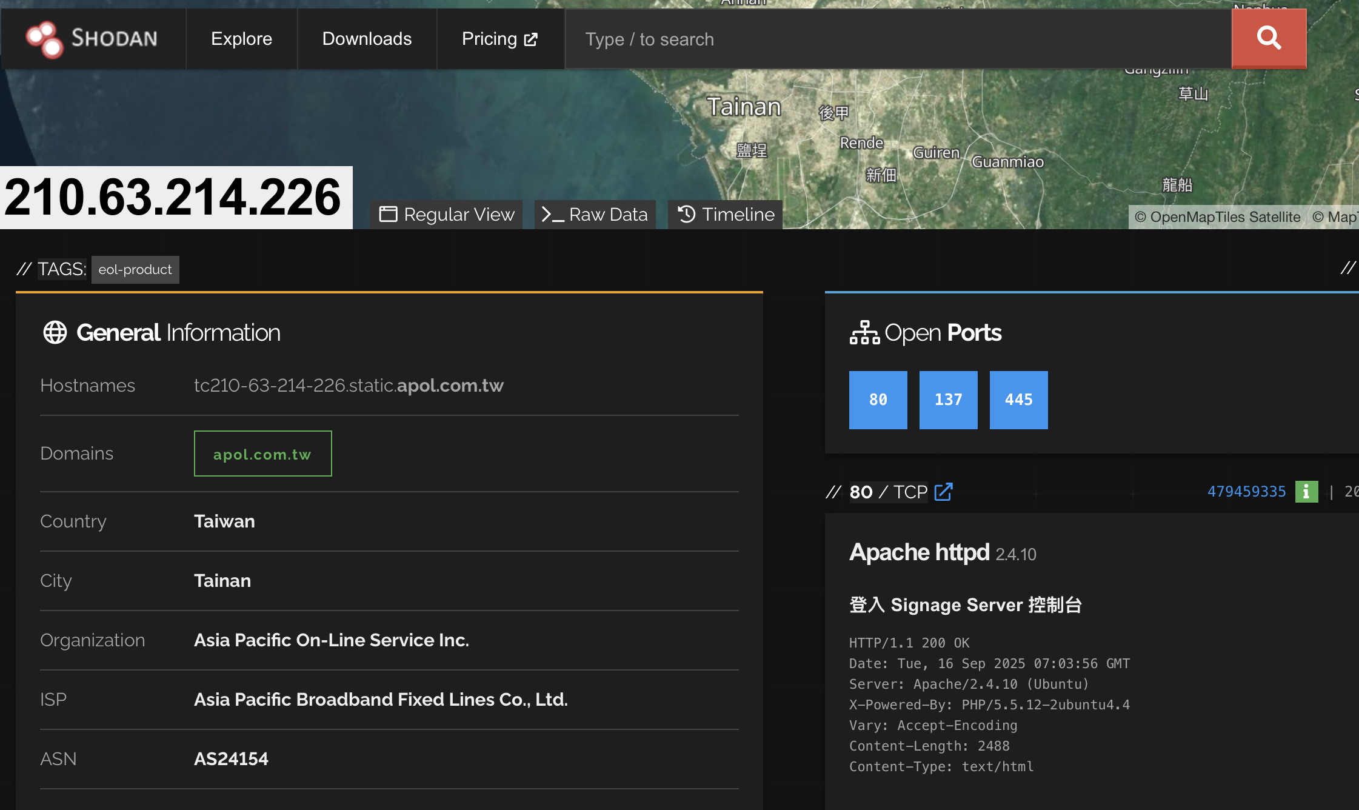Click the Hostnames label
Viewport: 1359px width, 810px height.
tap(87, 386)
